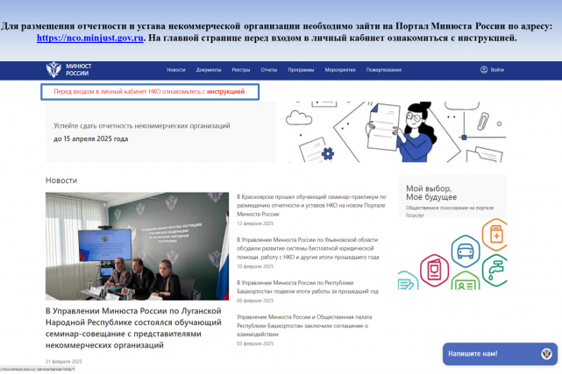Click the date 21 февраля 2025
This screenshot has width=562, height=374.
[x=64, y=362]
